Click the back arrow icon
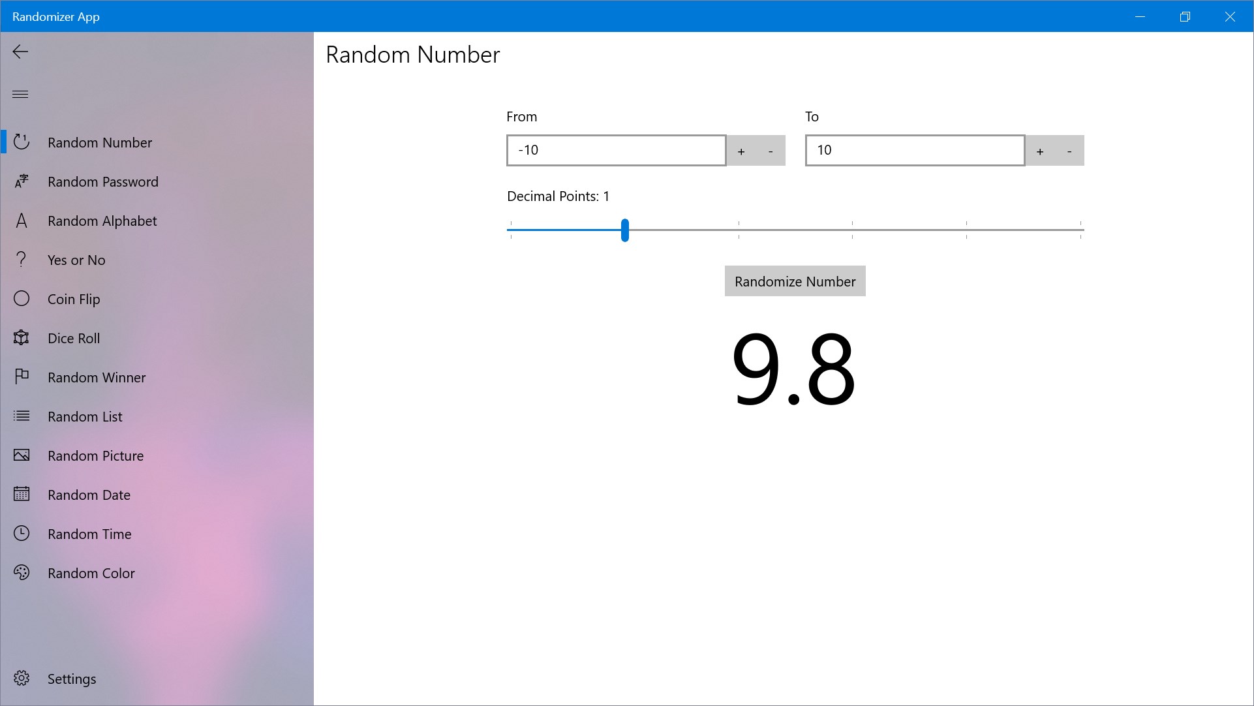Viewport: 1254px width, 706px height. pos(20,52)
